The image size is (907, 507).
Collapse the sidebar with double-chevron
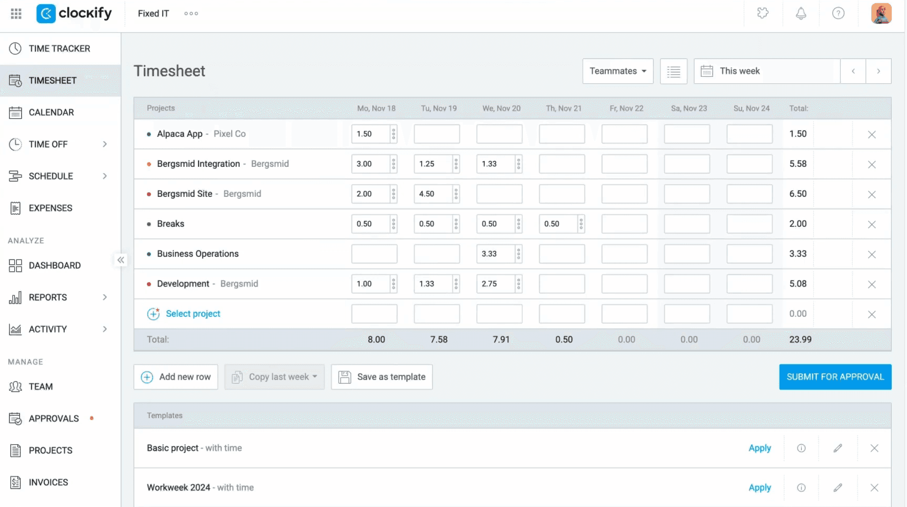pos(121,260)
